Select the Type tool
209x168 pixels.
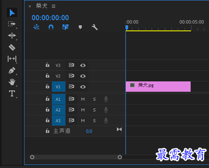pos(12,93)
